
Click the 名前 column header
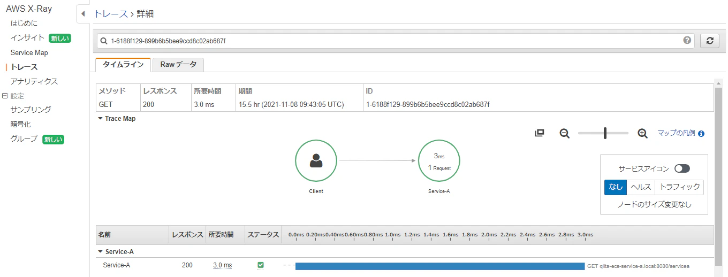pyautogui.click(x=104, y=235)
